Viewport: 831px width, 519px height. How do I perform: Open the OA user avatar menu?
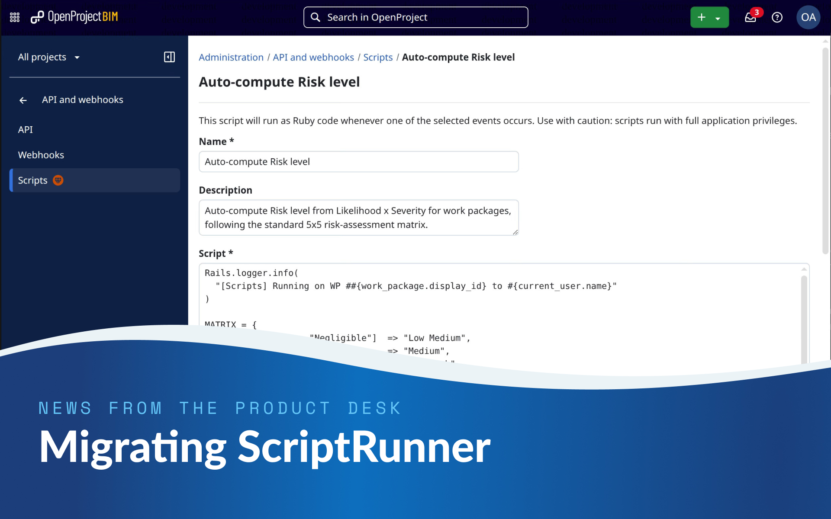pos(808,17)
